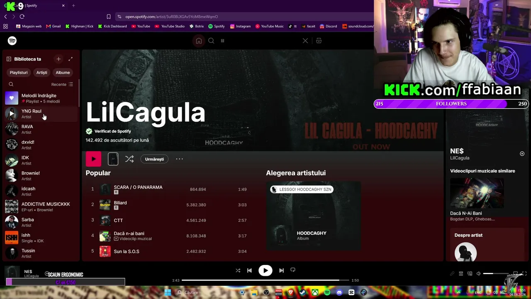This screenshot has width=531, height=299.
Task: Open the Discord bookmark
Action: (x=328, y=26)
